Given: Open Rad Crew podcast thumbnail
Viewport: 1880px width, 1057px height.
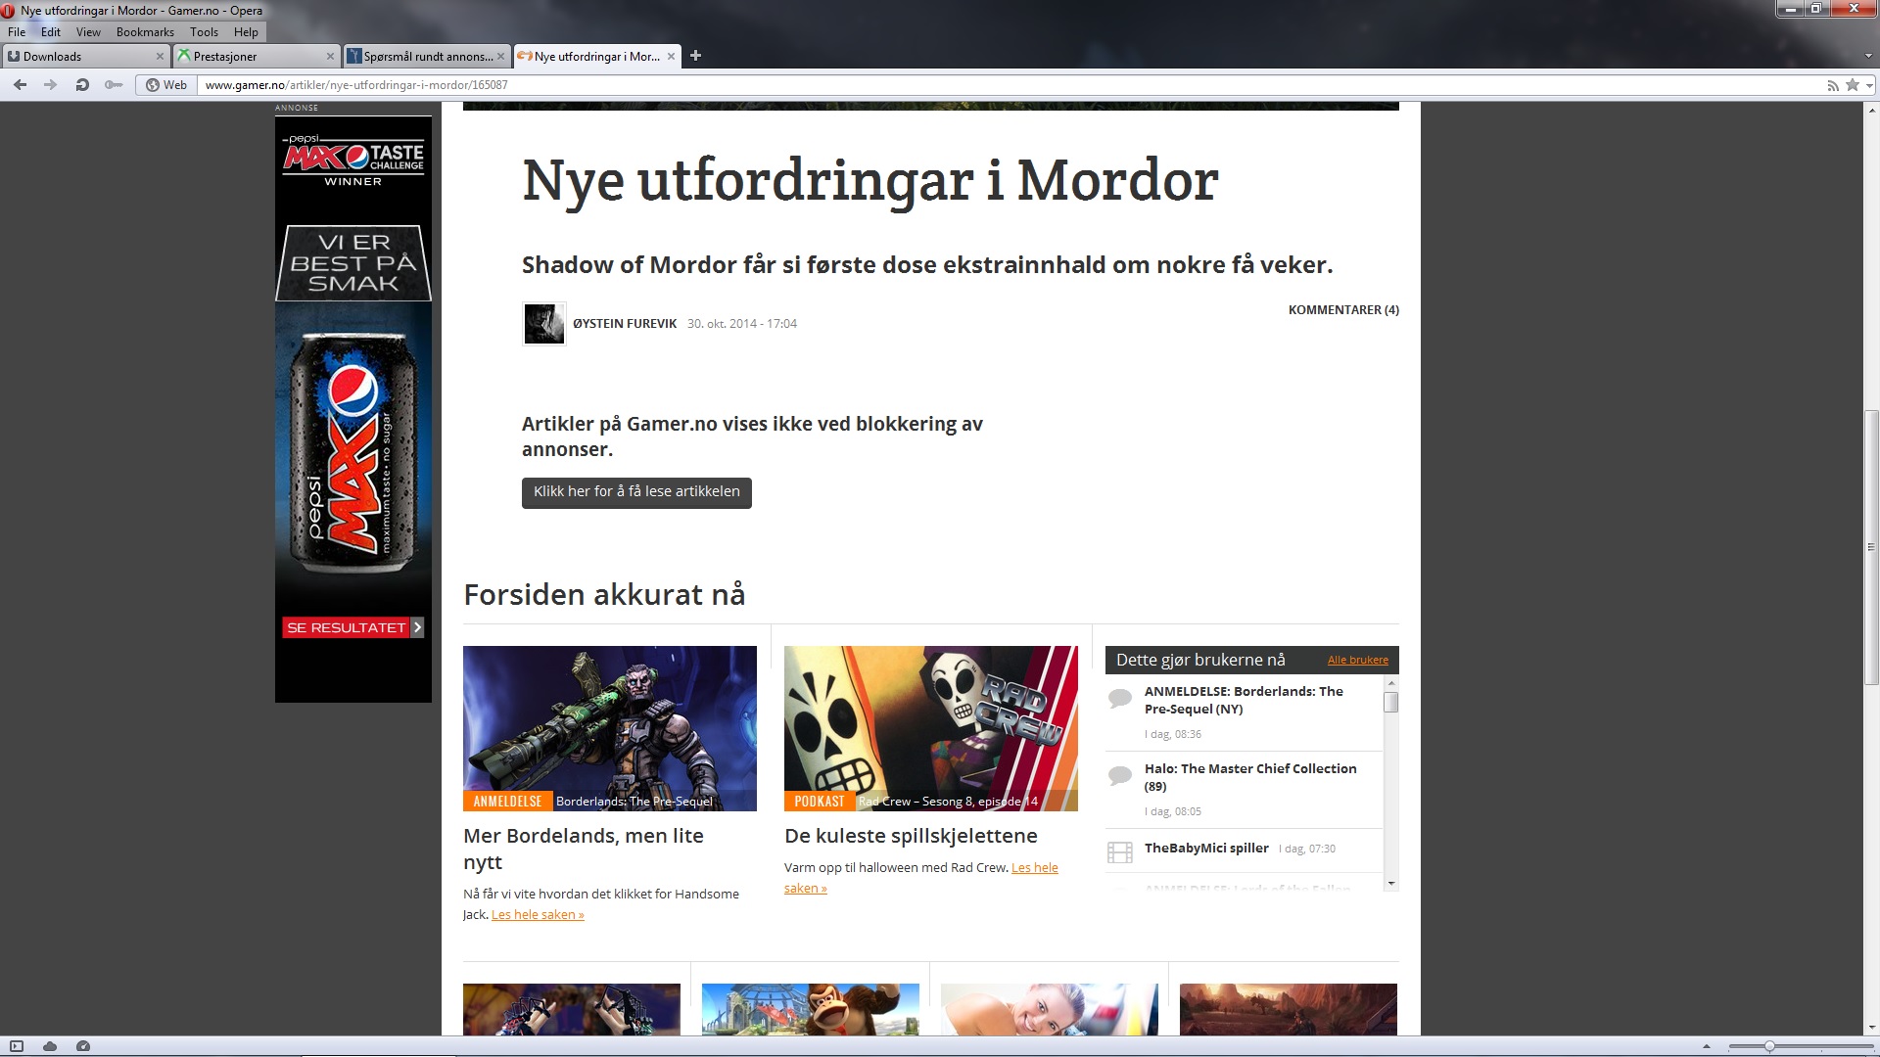Looking at the screenshot, I should click(931, 728).
